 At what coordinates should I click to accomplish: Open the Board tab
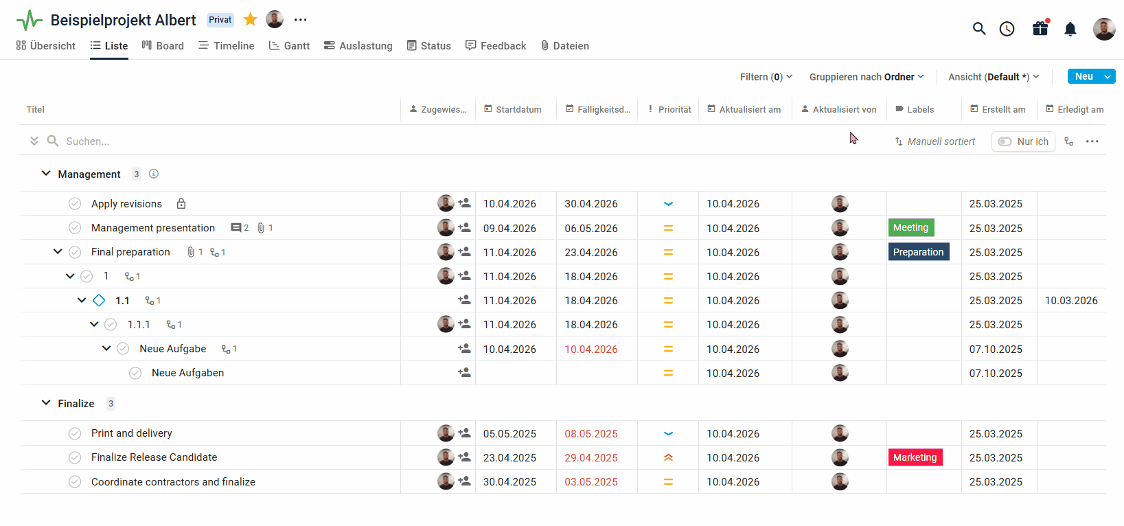point(163,46)
